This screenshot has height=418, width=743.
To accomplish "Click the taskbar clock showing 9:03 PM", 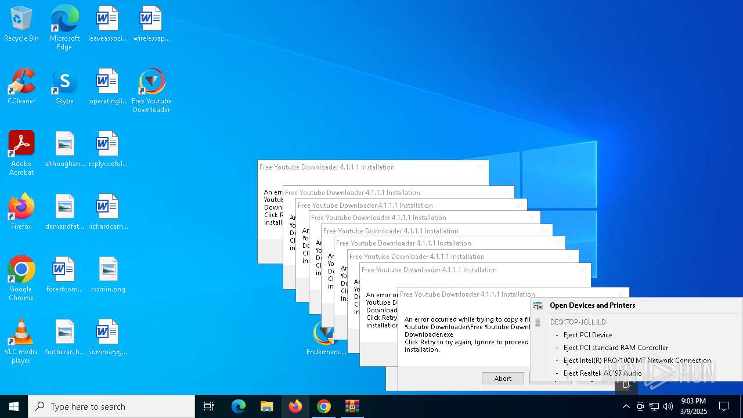I will click(x=694, y=406).
